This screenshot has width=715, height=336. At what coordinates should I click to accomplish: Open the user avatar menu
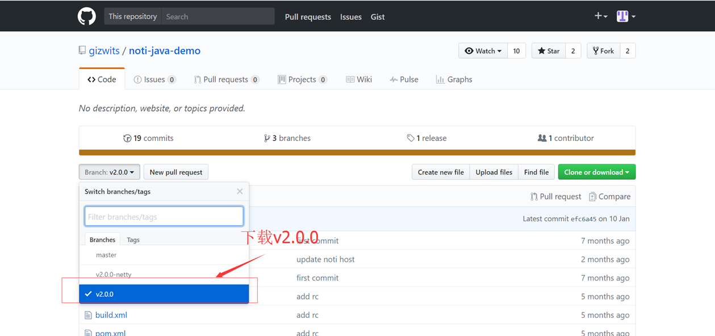point(626,16)
